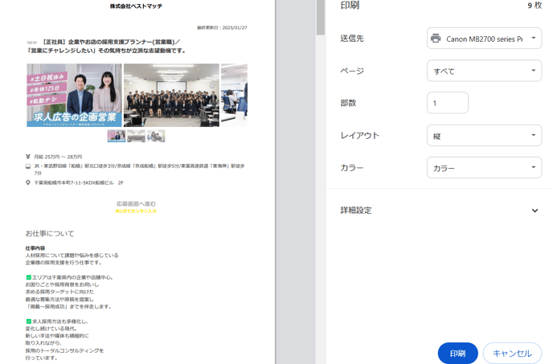The height and width of the screenshot is (364, 553).
Task: Open the レイアウト dropdown set to 縦
Action: point(484,136)
